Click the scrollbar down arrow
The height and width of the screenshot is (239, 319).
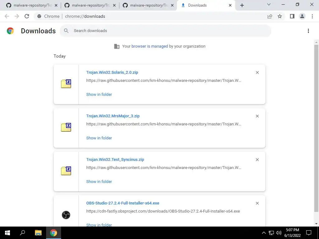click(x=316, y=224)
